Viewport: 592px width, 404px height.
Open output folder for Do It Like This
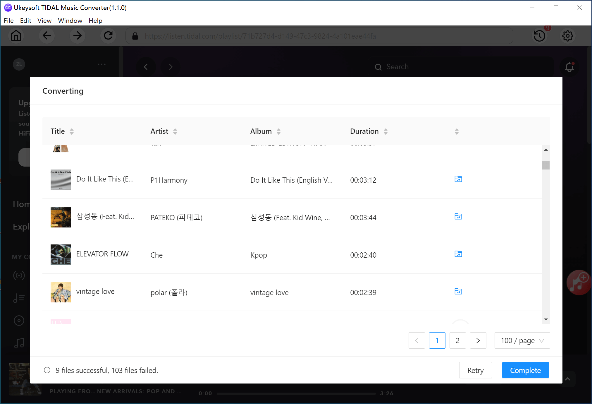pos(458,179)
